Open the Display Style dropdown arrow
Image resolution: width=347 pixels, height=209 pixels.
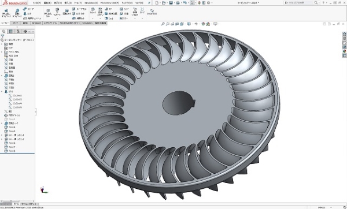(x=193, y=24)
